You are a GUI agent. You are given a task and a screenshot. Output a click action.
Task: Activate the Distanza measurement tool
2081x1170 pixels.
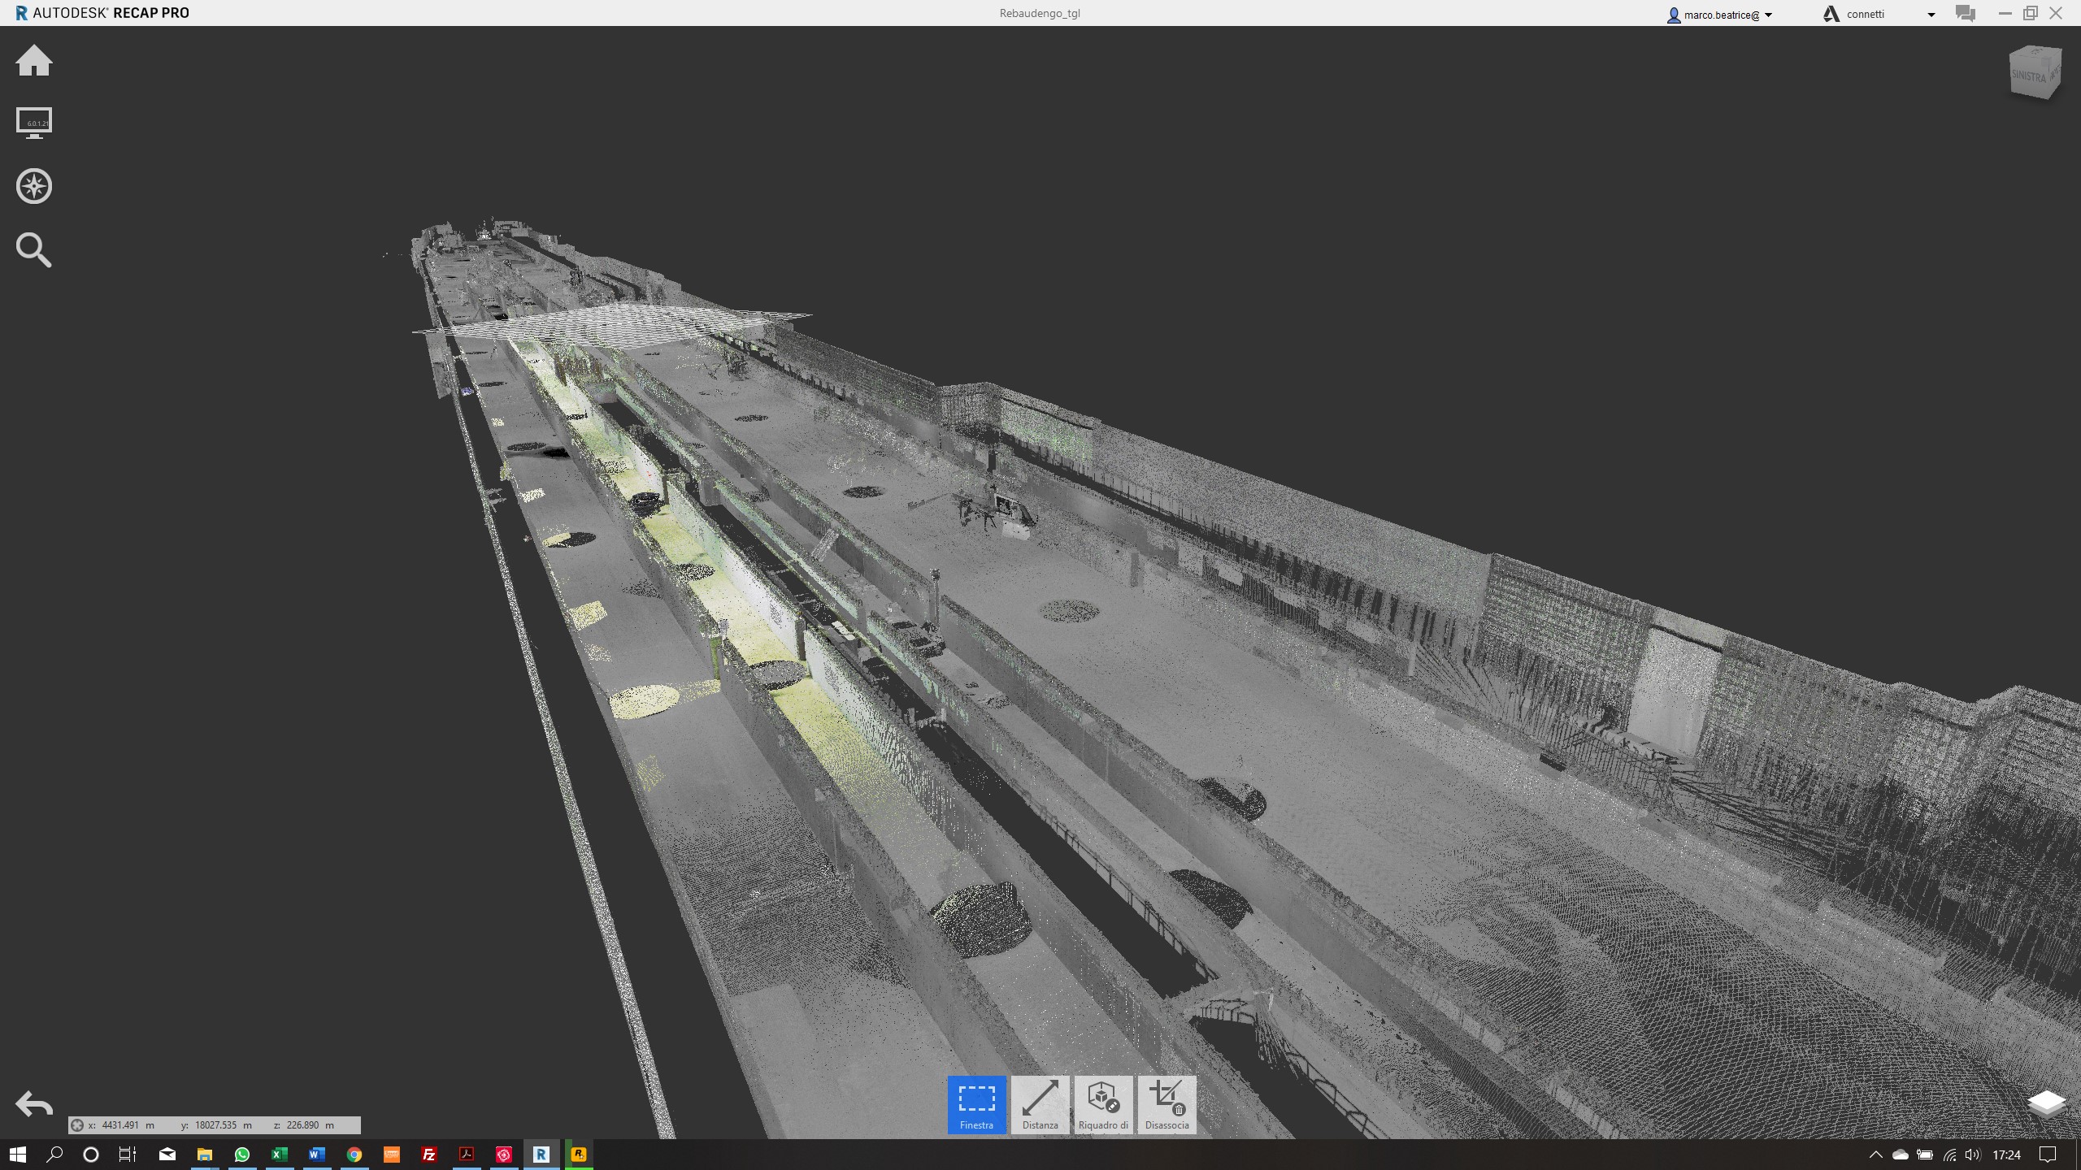click(x=1040, y=1104)
